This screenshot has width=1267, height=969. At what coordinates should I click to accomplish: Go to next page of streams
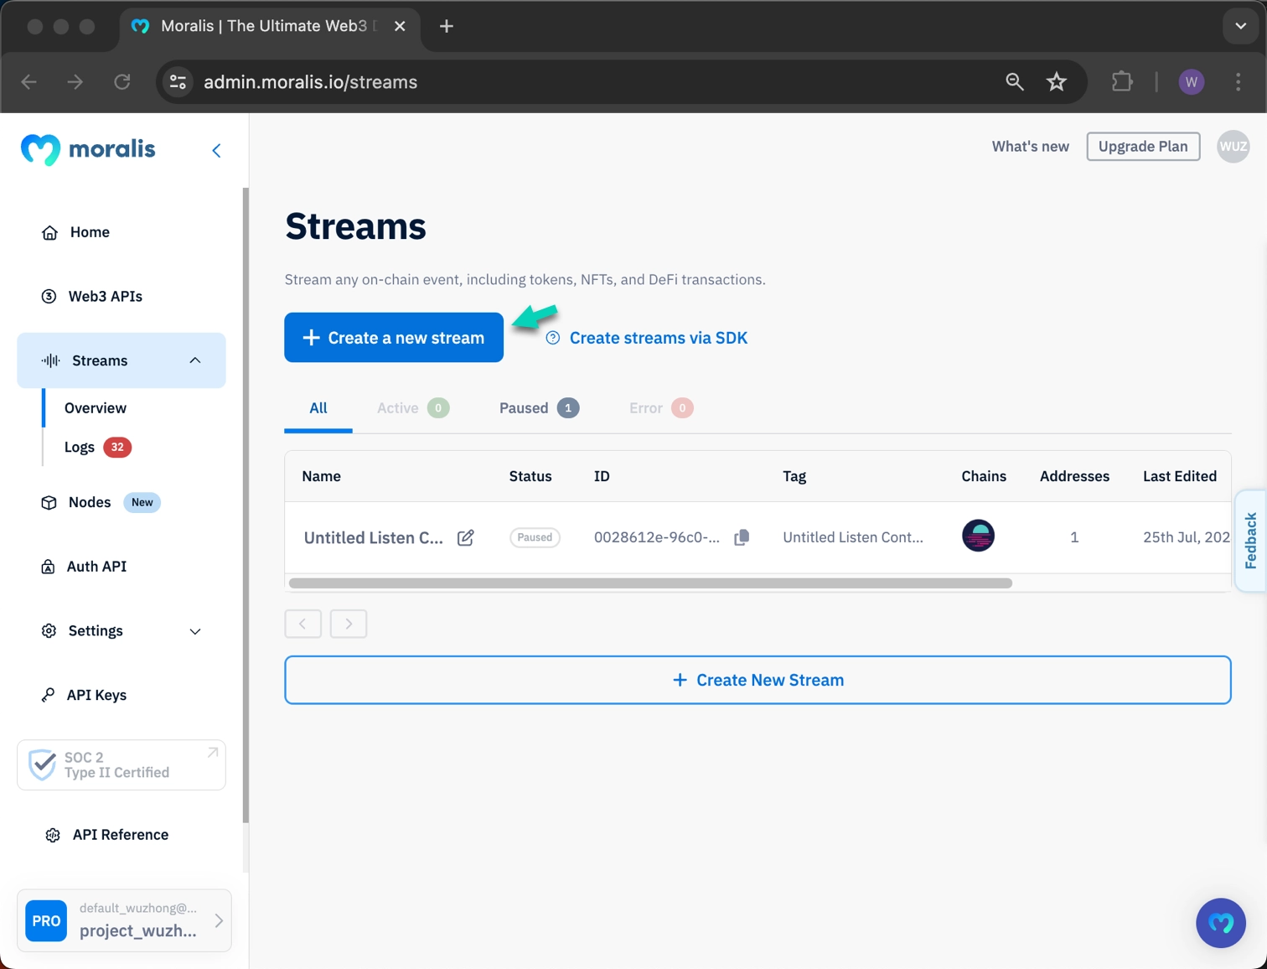pyautogui.click(x=349, y=624)
